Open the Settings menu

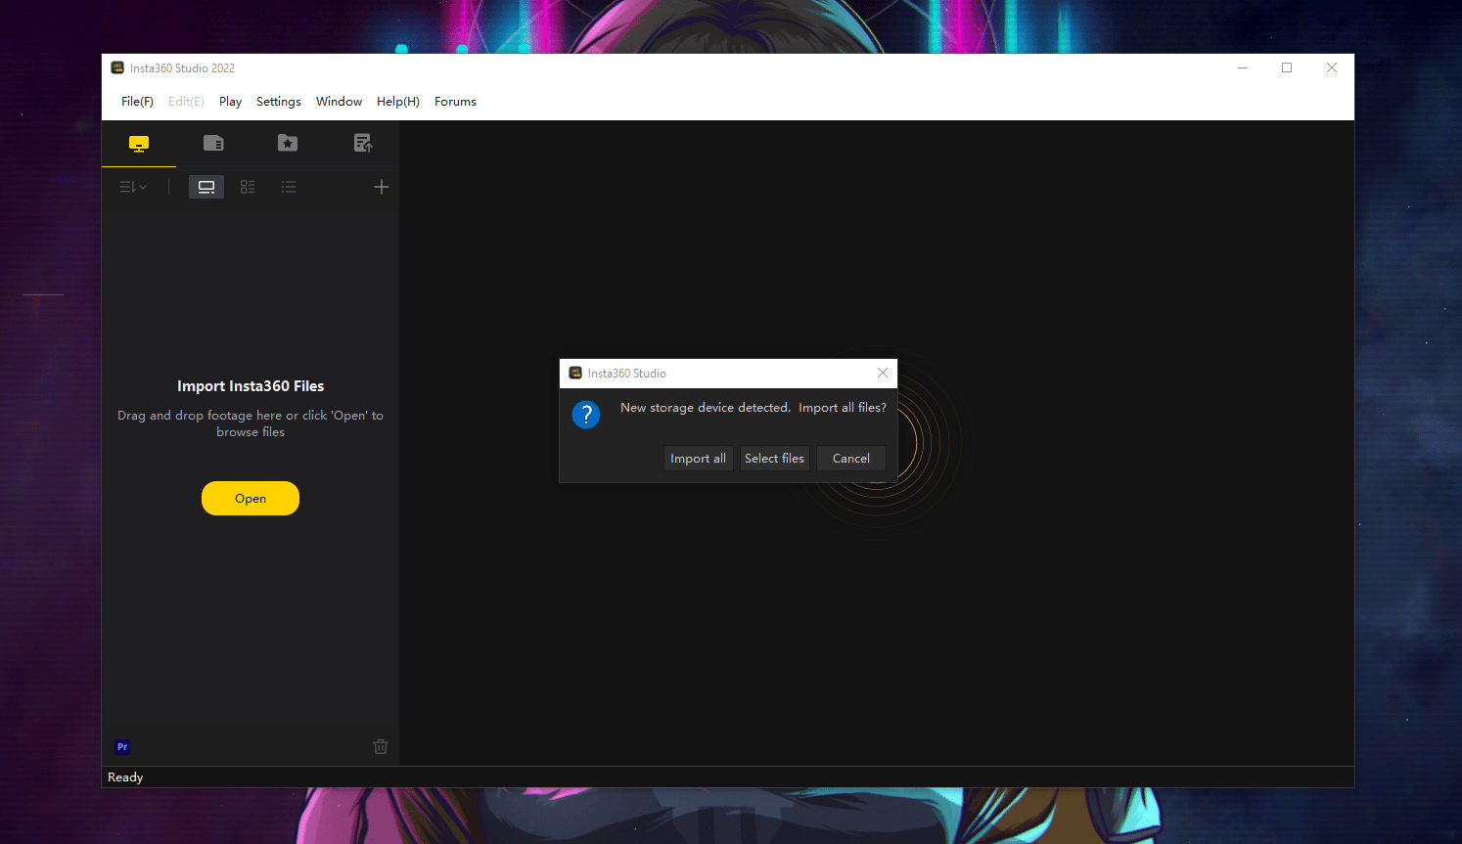pyautogui.click(x=279, y=102)
